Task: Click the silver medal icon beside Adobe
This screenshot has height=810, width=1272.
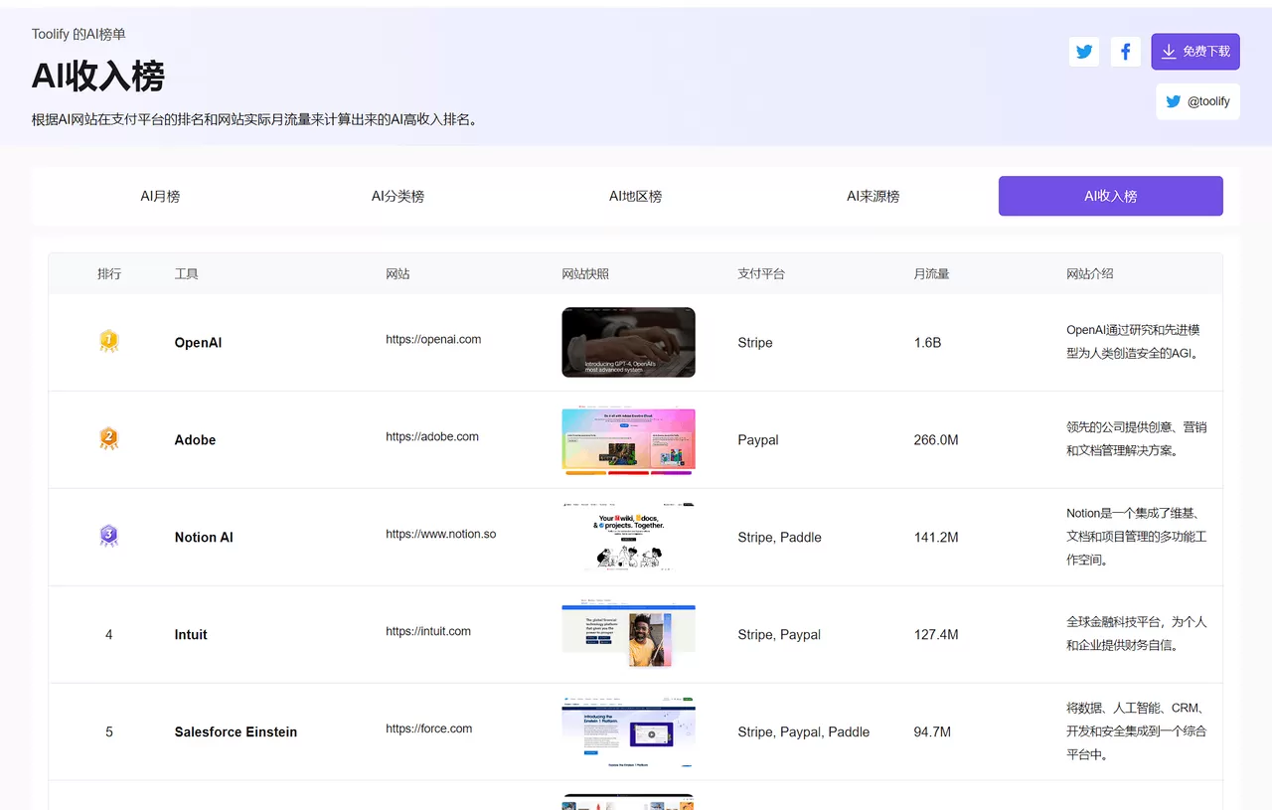Action: pyautogui.click(x=108, y=437)
